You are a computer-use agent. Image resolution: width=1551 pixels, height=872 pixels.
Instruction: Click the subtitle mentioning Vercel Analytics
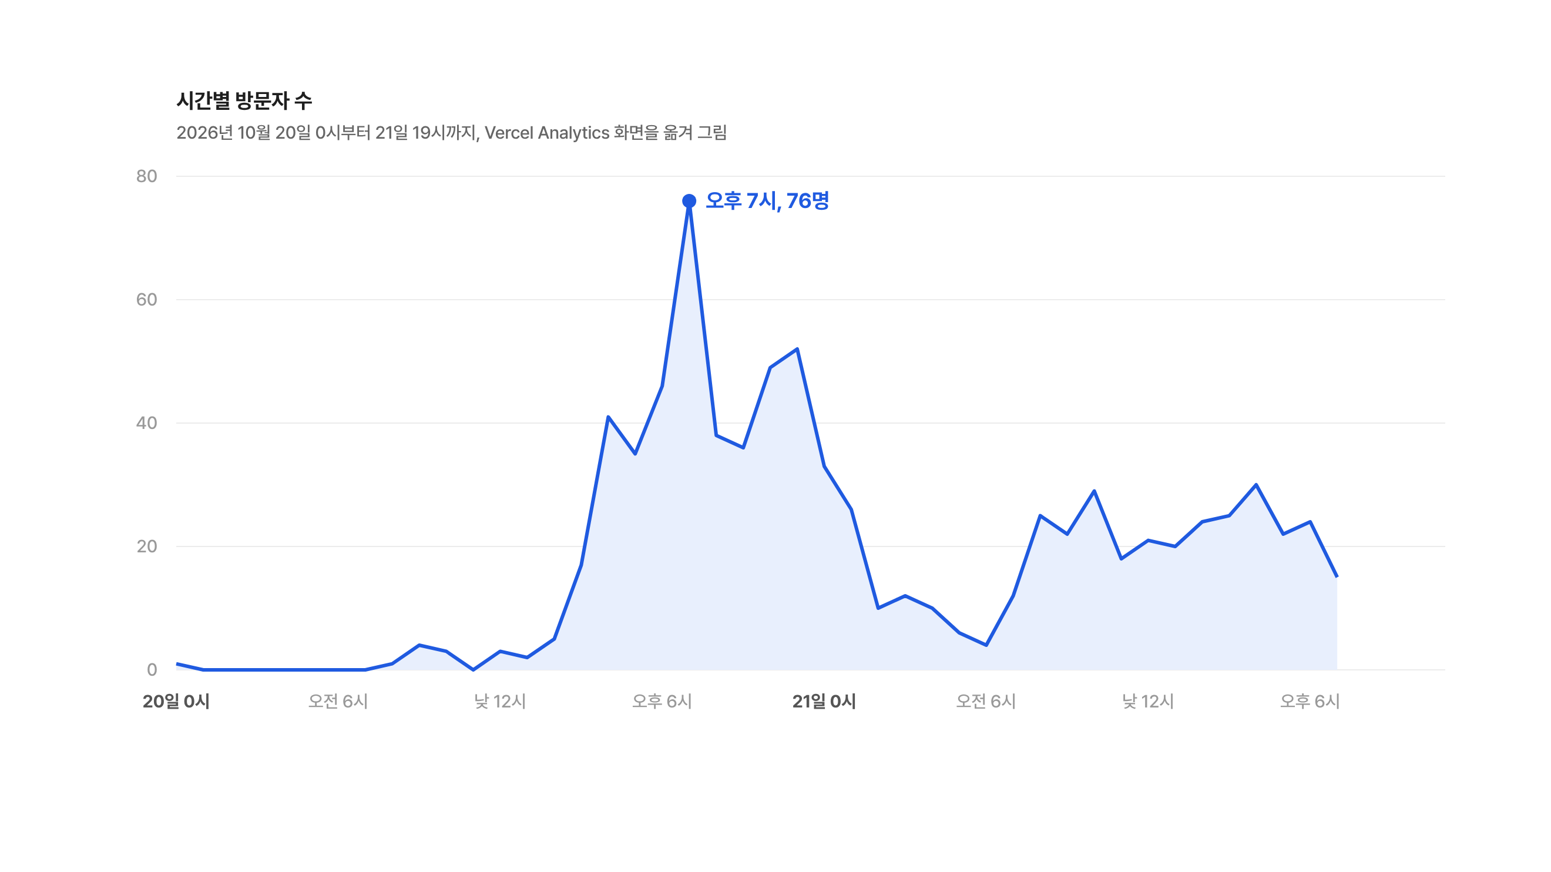tap(452, 132)
